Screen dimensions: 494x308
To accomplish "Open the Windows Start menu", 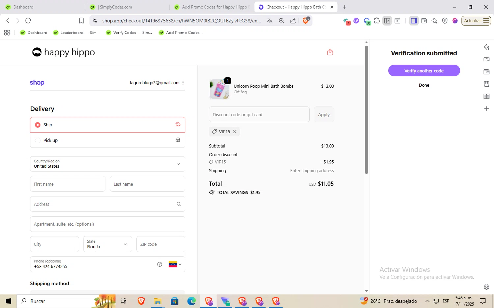I will click(x=9, y=301).
